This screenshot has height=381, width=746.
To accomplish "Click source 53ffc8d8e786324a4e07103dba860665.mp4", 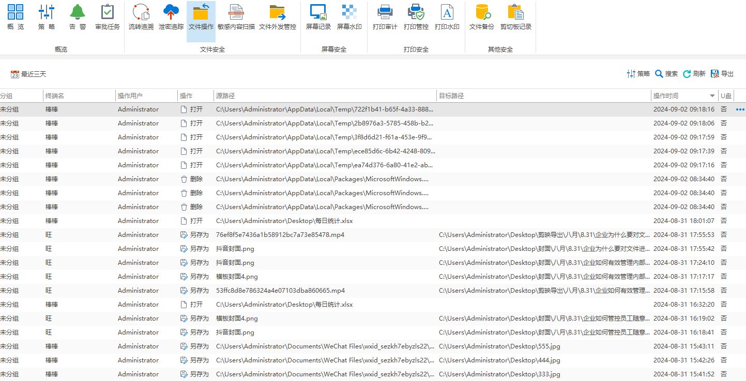I will point(281,291).
